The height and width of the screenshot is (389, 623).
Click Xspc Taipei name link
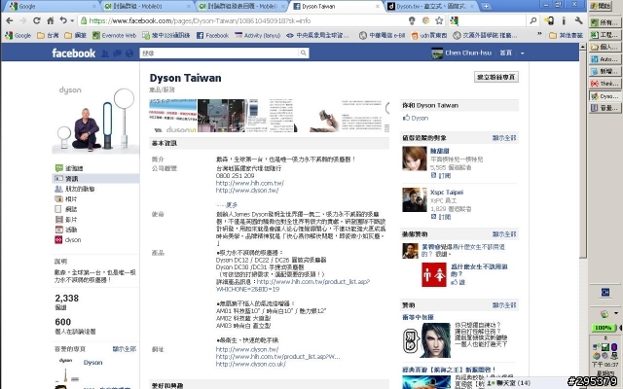point(447,193)
